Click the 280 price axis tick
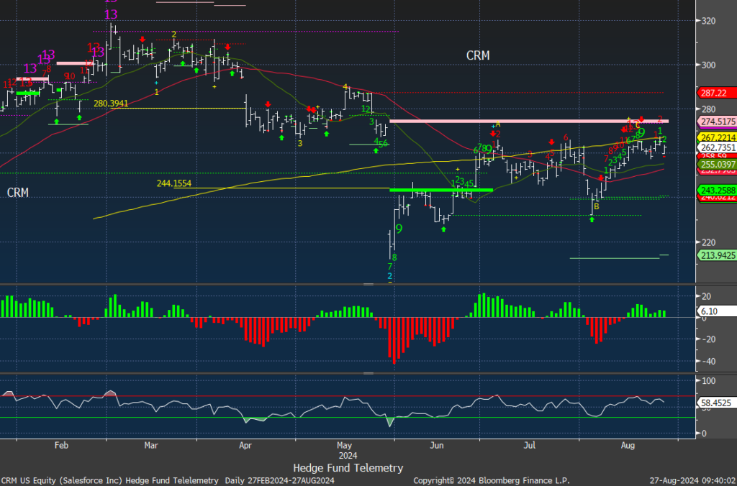737x486 pixels. (x=708, y=109)
